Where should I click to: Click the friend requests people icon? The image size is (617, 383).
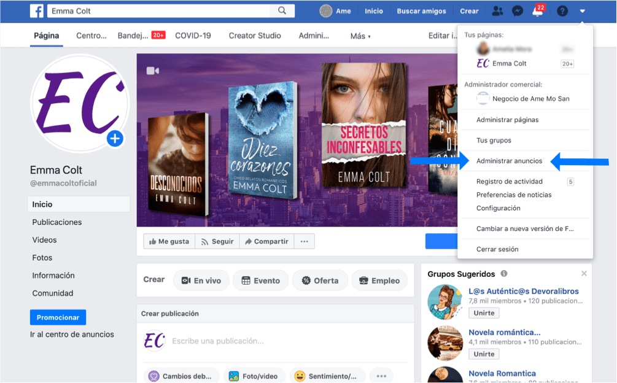tap(498, 10)
